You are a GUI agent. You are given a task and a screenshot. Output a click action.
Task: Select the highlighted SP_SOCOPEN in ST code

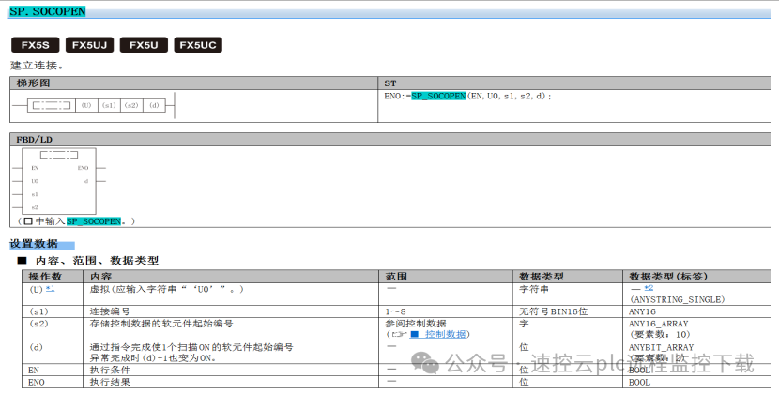[438, 96]
